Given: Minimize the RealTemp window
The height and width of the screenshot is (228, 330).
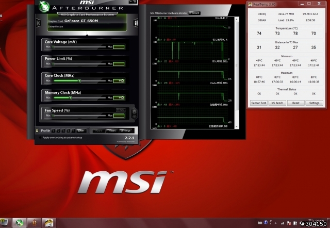Looking at the screenshot, I should coord(302,4).
